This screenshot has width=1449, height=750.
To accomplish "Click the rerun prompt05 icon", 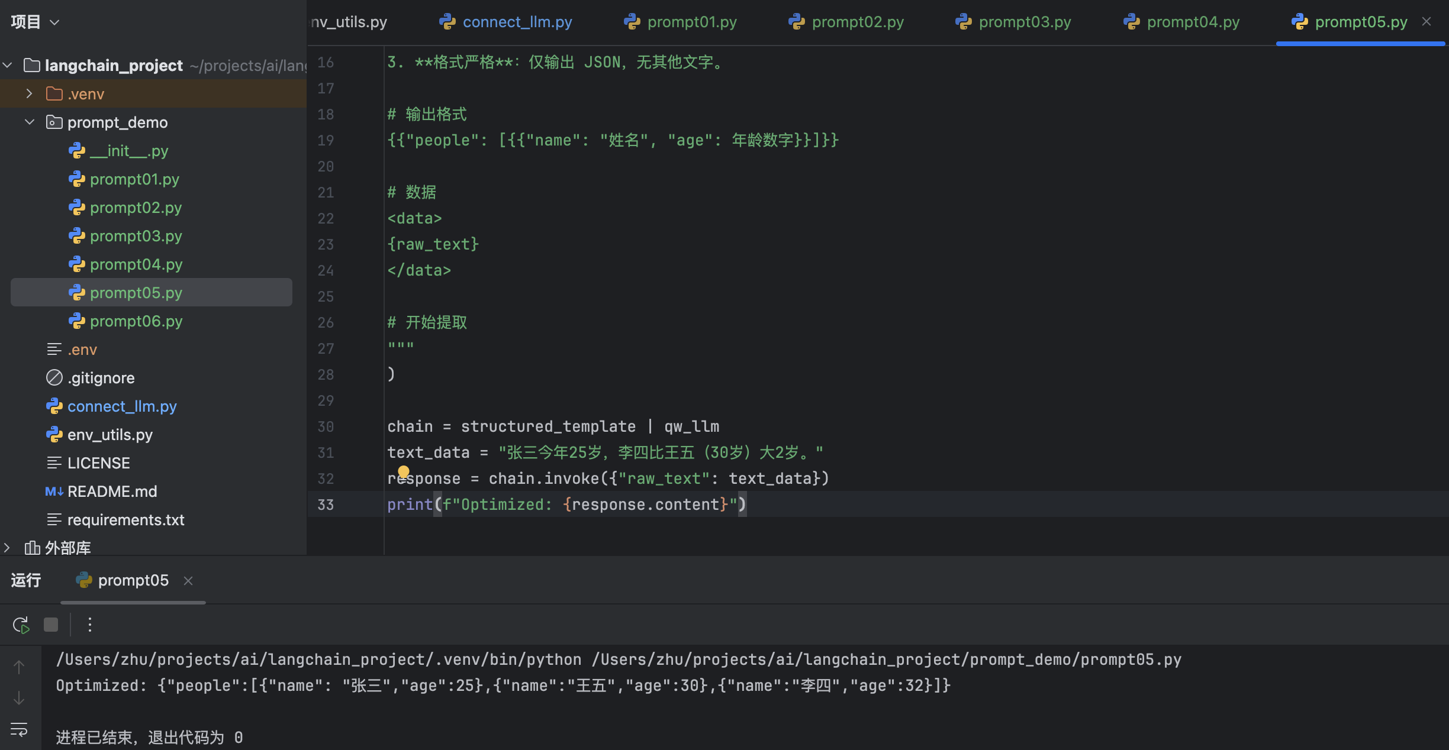I will click(21, 625).
